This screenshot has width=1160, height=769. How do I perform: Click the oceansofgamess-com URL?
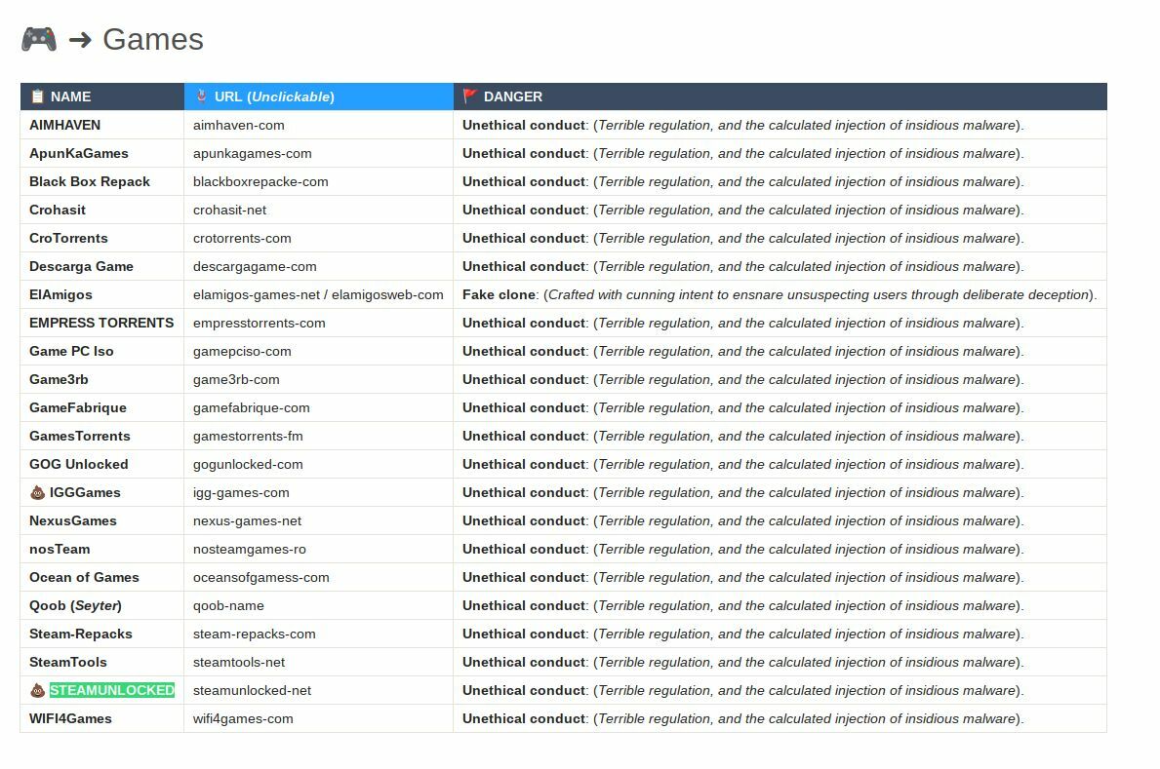point(261,578)
